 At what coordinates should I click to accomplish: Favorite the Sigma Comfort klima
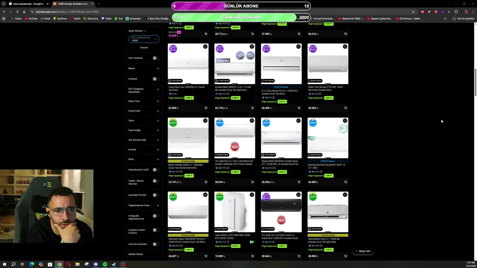click(298, 121)
